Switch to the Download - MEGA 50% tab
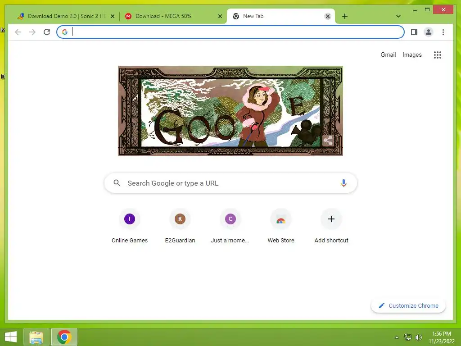The height and width of the screenshot is (346, 461). tap(173, 16)
